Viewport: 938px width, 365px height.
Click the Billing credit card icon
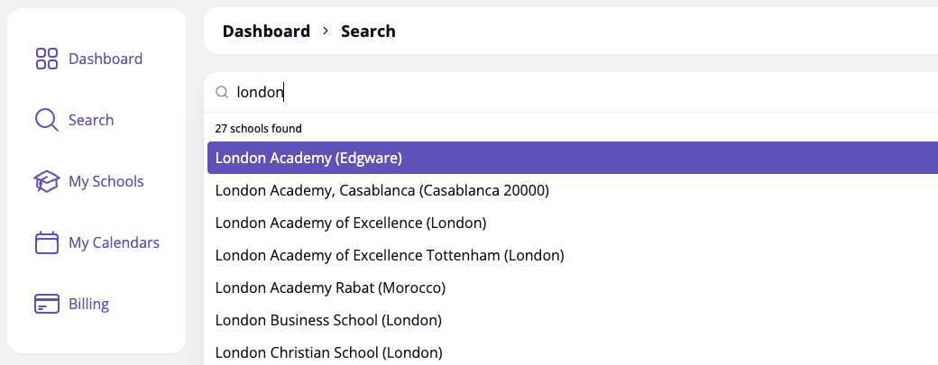46,304
